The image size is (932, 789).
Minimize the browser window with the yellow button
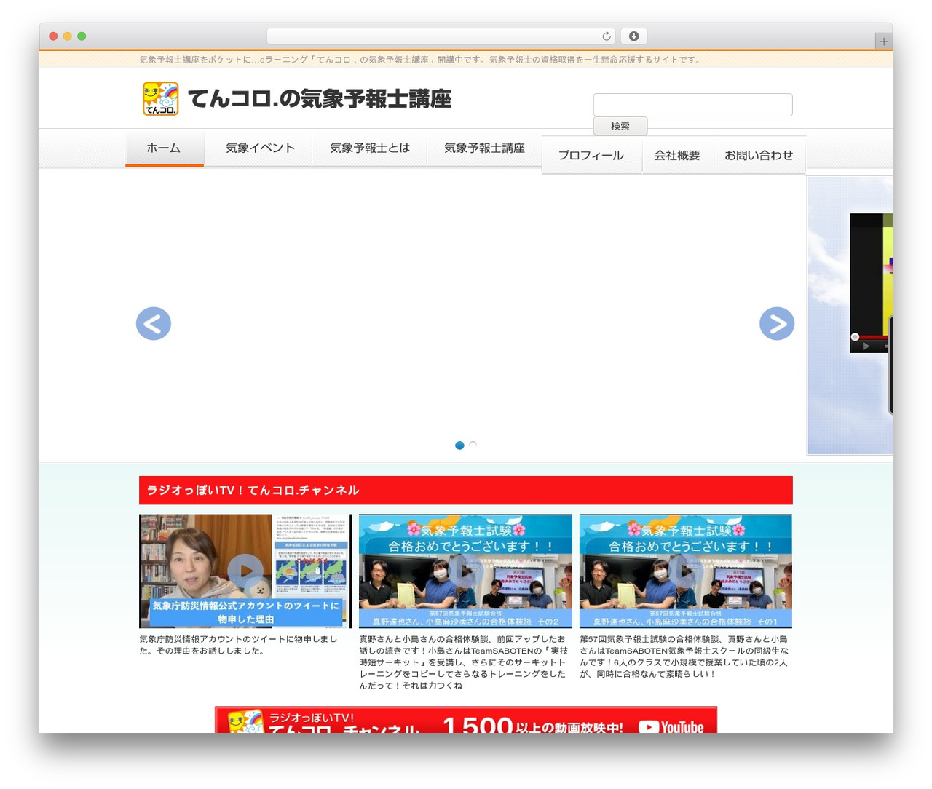coord(67,36)
